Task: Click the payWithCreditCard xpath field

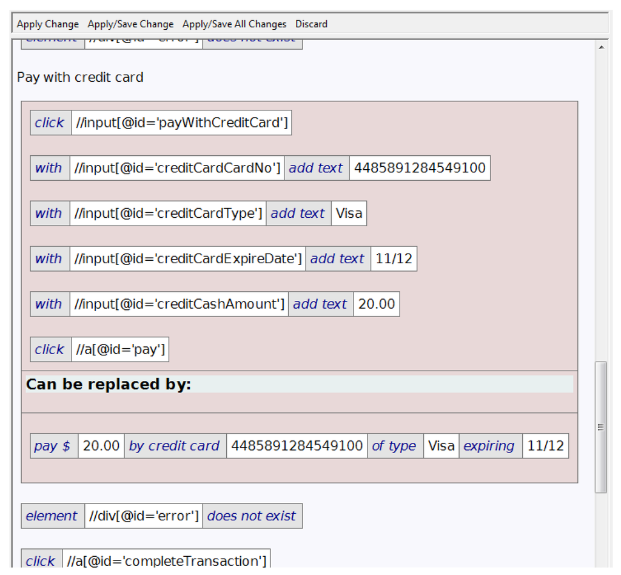Action: point(181,123)
